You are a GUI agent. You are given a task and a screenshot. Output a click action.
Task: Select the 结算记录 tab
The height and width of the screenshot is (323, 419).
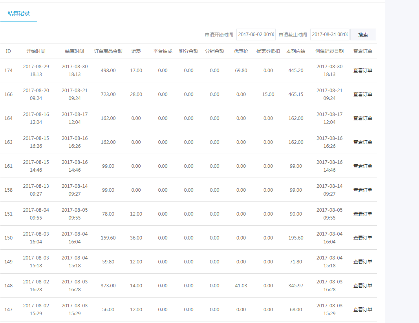point(19,13)
